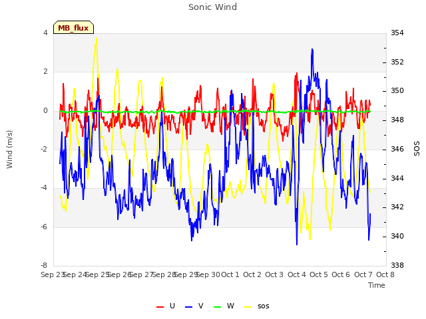Click the -8 left axis value
This screenshot has width=426, height=319.
pos(44,265)
